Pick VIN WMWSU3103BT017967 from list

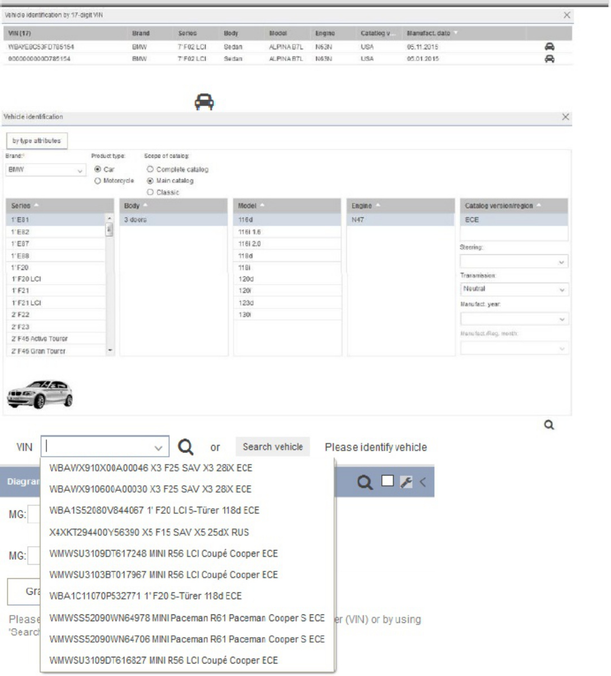pos(187,575)
